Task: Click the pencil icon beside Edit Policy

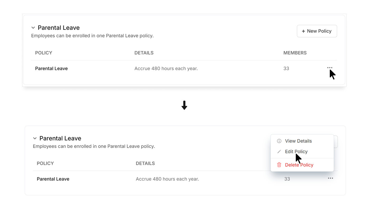Action: [279, 152]
